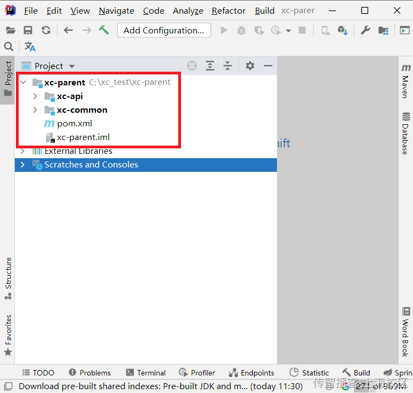Open Project Structure folder icon
This screenshot has width=413, height=393.
pos(383,31)
